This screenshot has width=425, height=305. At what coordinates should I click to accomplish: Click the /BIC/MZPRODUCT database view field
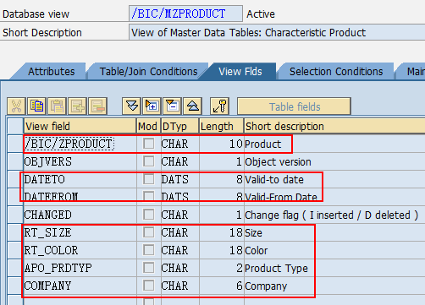click(x=185, y=14)
